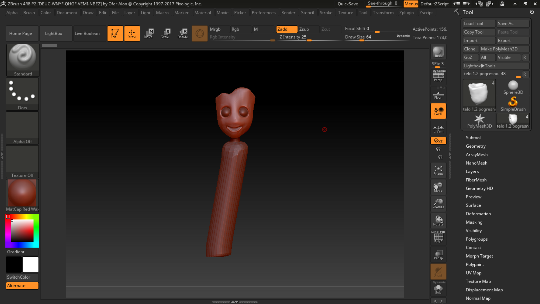Image resolution: width=540 pixels, height=304 pixels.
Task: Click the SwitchColor button
Action: (x=22, y=277)
